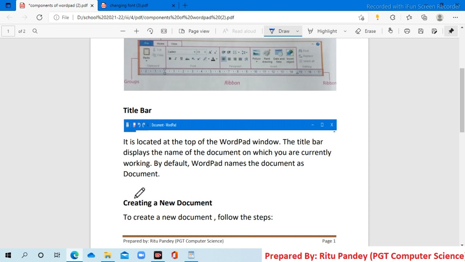Close the "changing font (3).pdf" tab
This screenshot has height=262, width=465.
[173, 5]
